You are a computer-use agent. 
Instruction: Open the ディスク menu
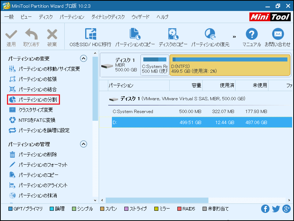coord(46,17)
